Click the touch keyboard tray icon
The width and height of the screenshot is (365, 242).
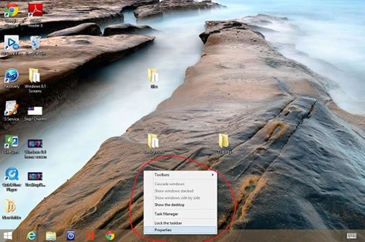point(351,236)
